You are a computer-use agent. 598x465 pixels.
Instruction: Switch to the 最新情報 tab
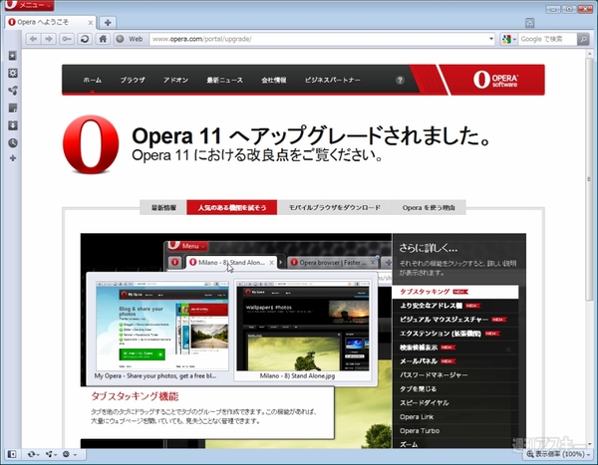pyautogui.click(x=163, y=208)
